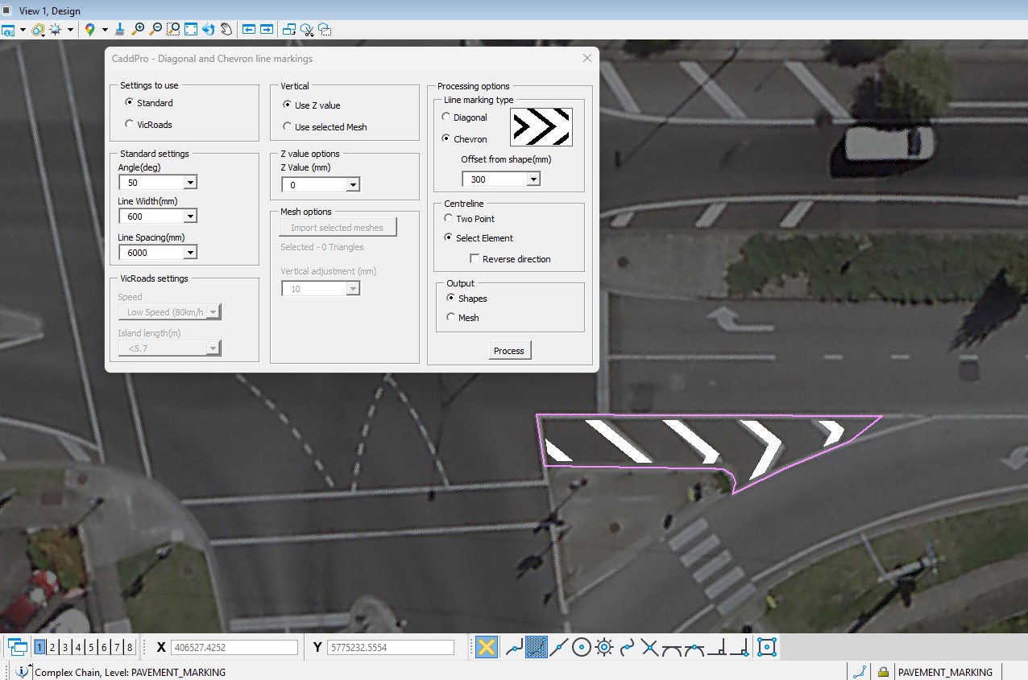Open the Google Maps tool
1028x680 pixels.
tap(89, 29)
